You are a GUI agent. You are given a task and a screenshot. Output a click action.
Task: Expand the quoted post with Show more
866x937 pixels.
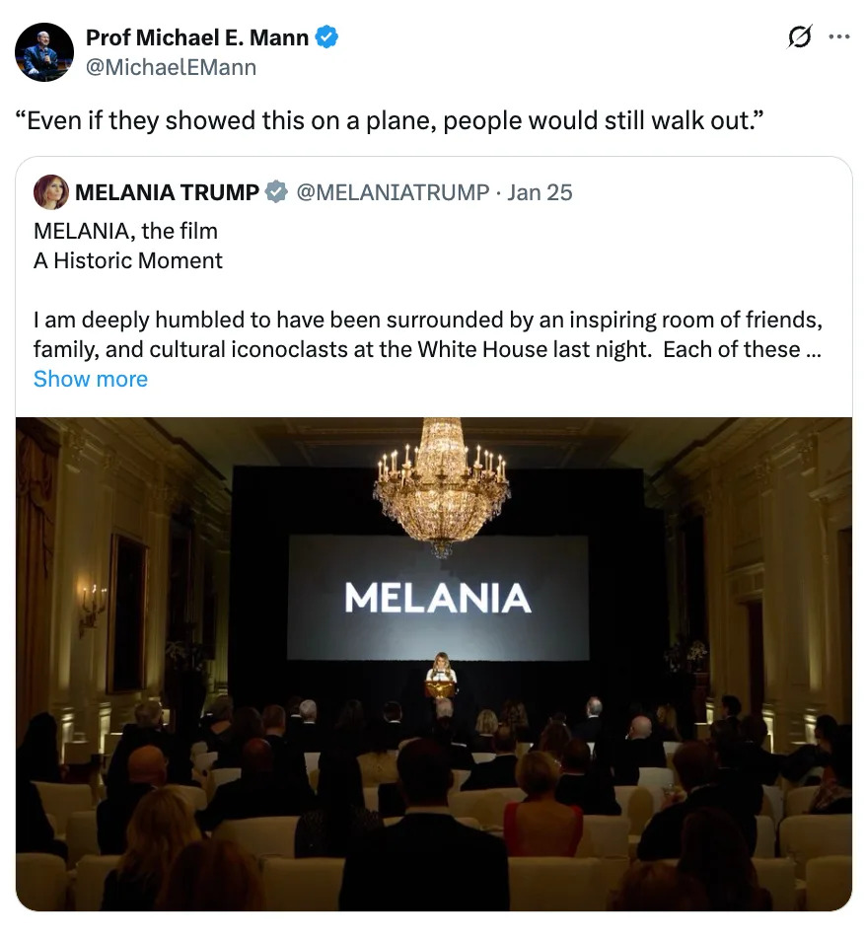point(91,379)
